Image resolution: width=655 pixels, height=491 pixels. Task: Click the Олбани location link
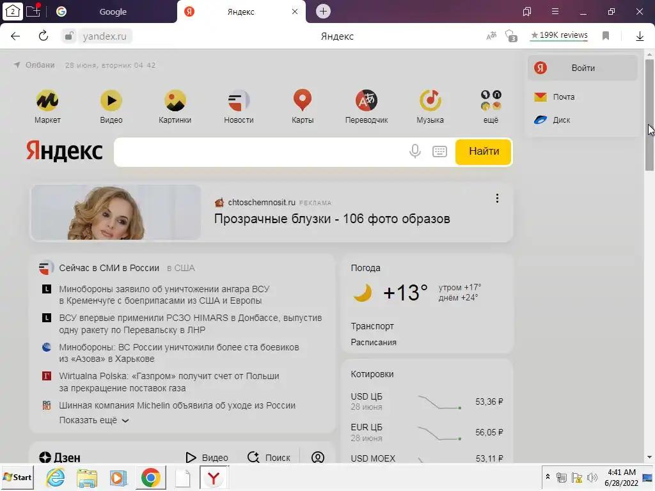(x=40, y=65)
